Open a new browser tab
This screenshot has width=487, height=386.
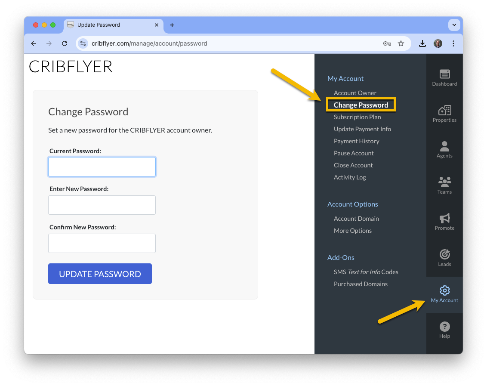point(172,25)
